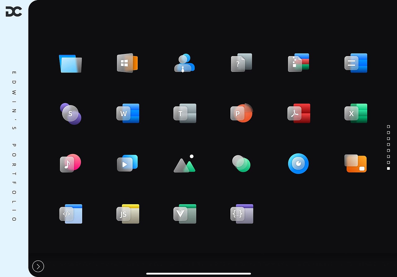Open the blue circular disc icon

298,164
